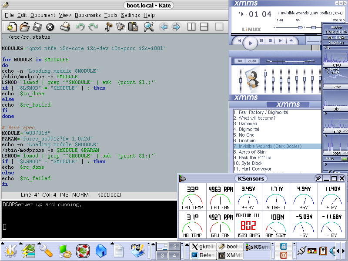The image size is (348, 261).
Task: Open the KDE K menu launcher
Action: pyautogui.click(x=10, y=251)
